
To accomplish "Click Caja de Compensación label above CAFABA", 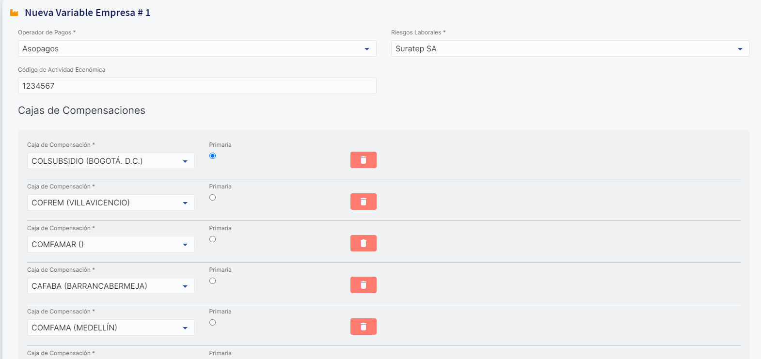I will 61,270.
